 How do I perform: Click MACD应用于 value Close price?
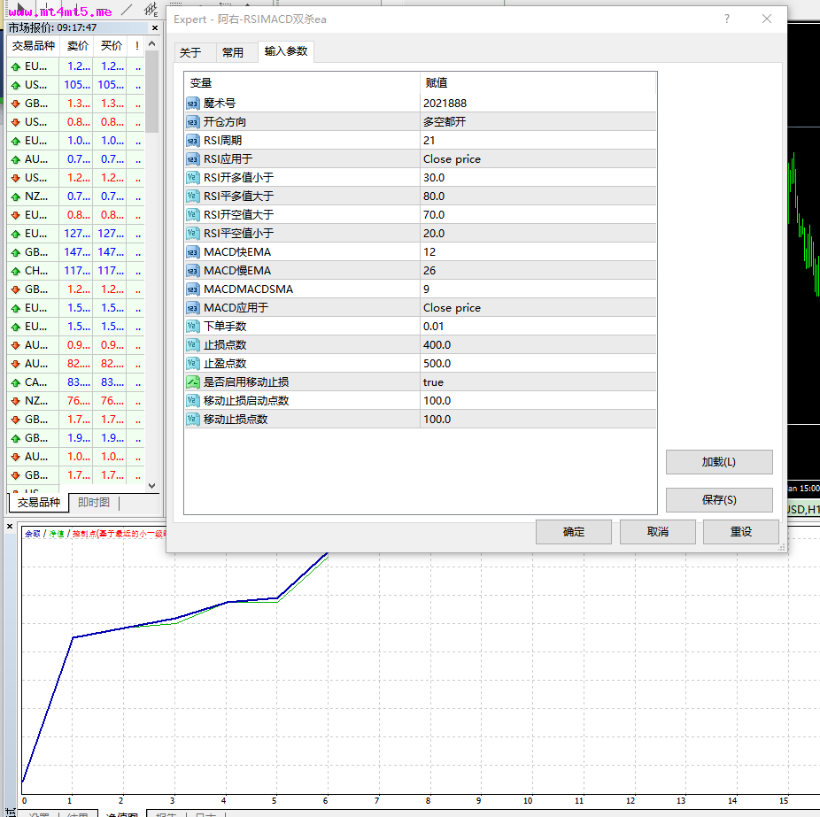[x=452, y=307]
